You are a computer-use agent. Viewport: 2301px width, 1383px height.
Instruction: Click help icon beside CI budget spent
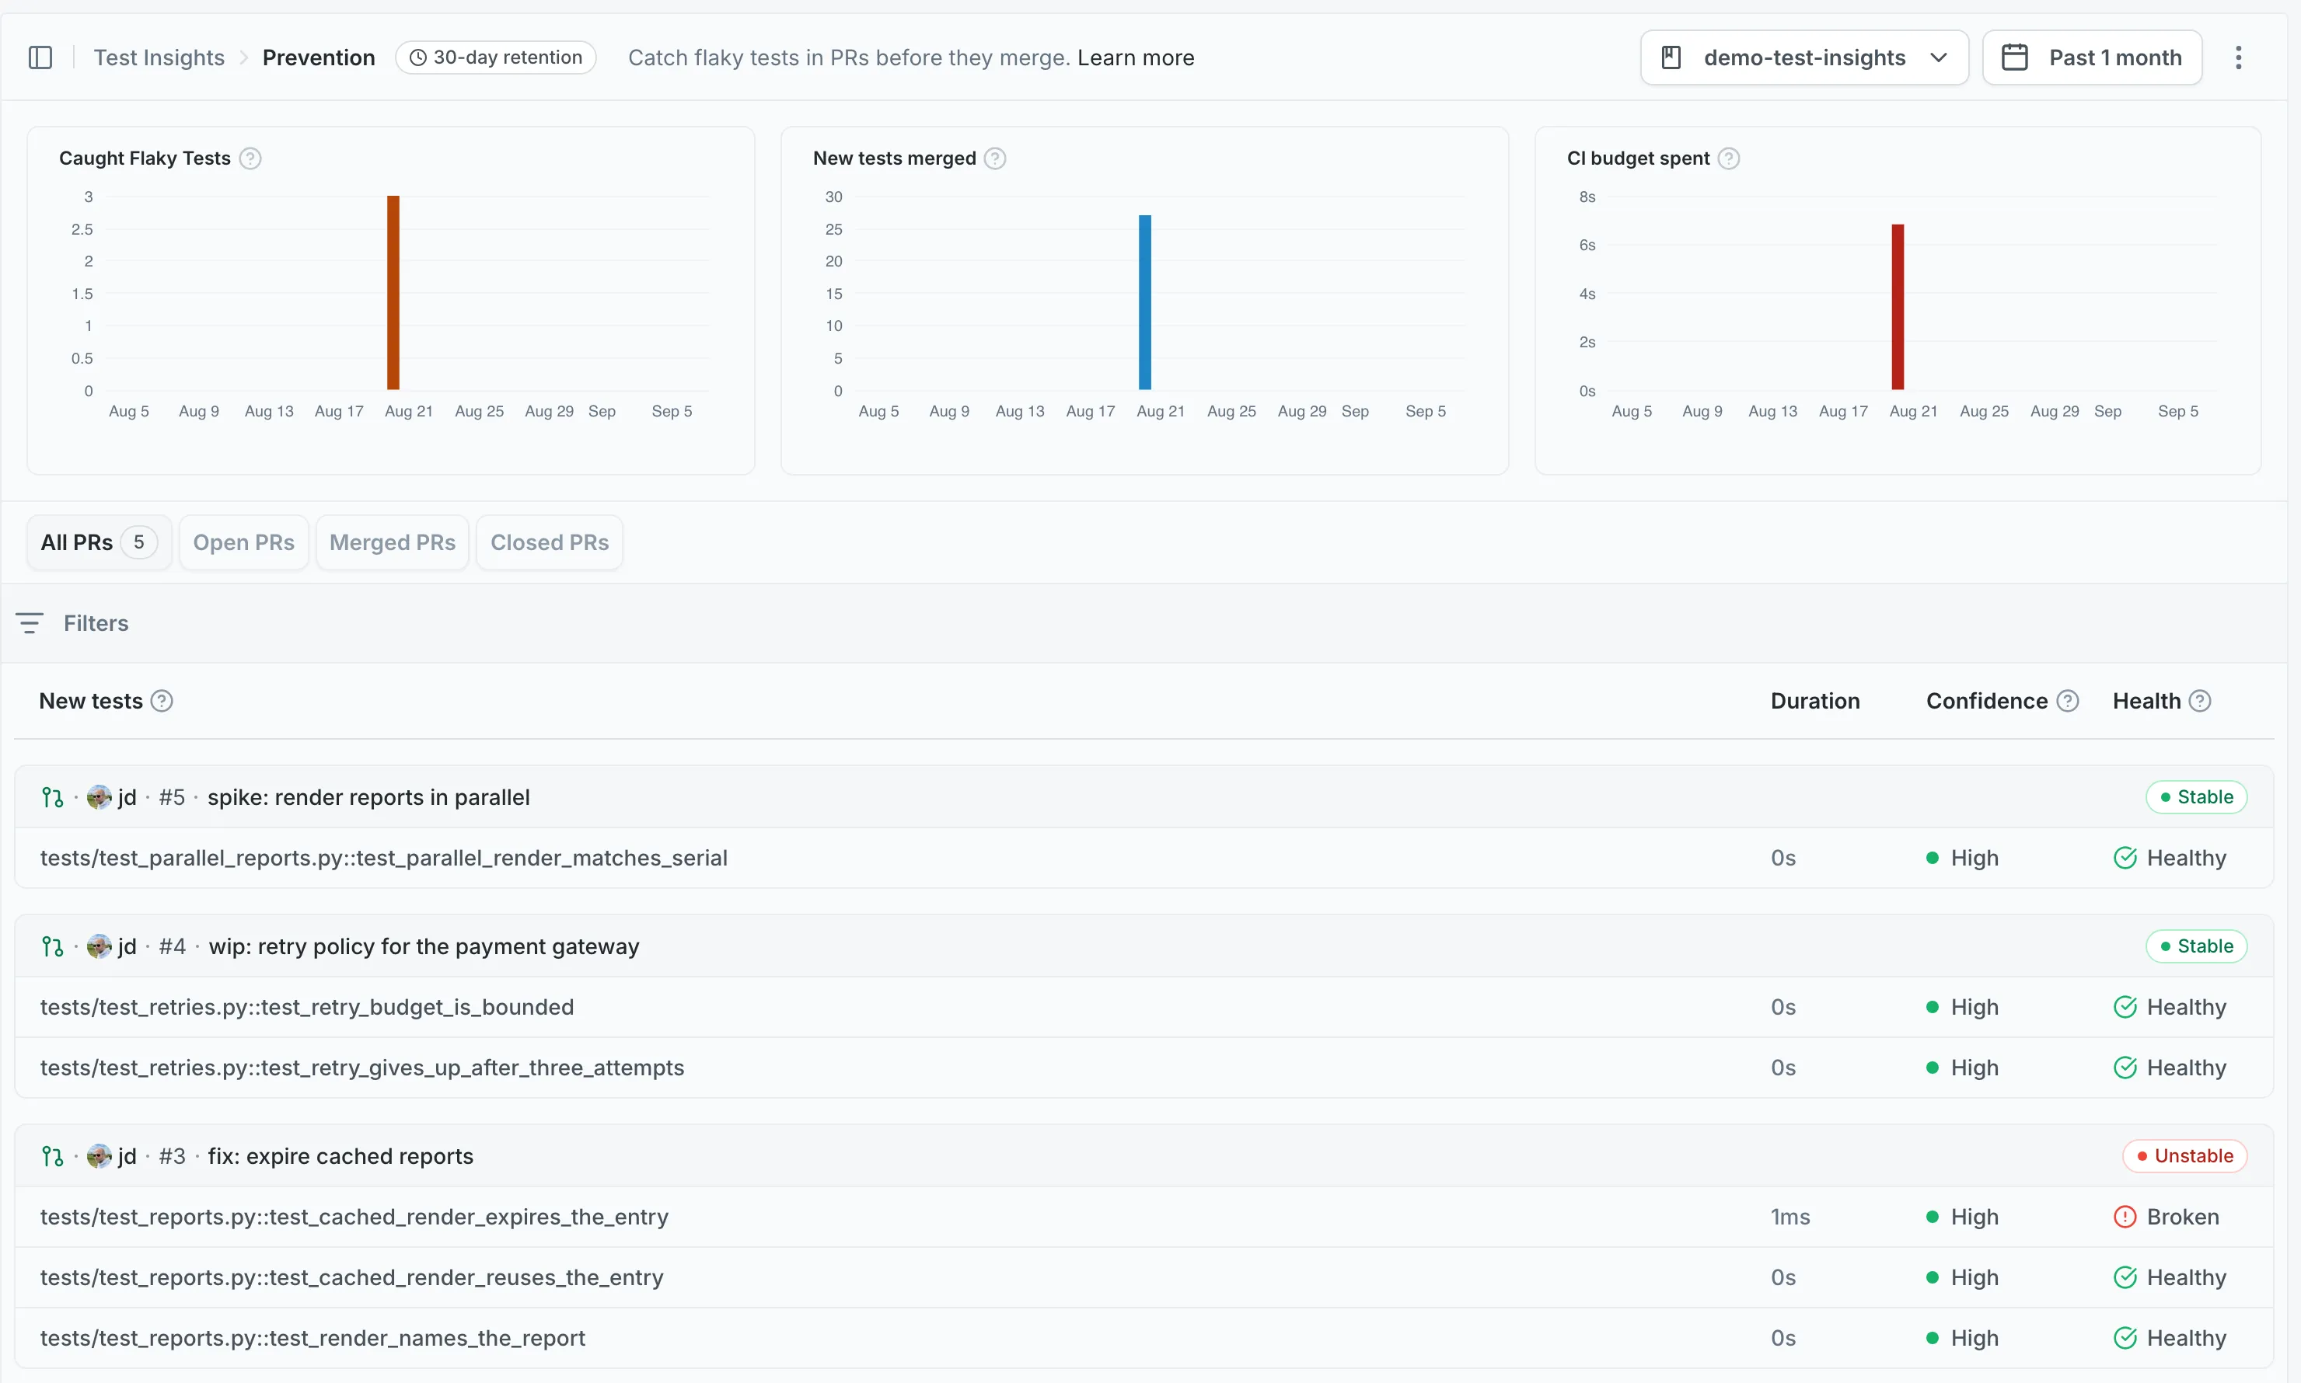(x=1729, y=159)
